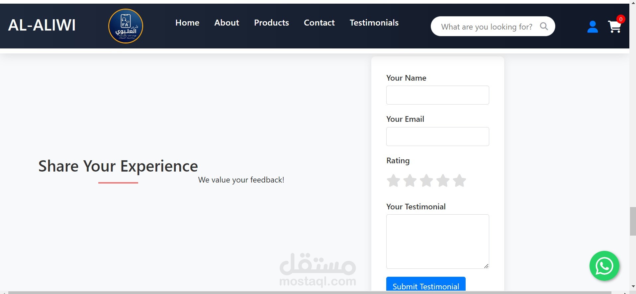Click the horizontal scrollbar at bottom

(x=310, y=292)
